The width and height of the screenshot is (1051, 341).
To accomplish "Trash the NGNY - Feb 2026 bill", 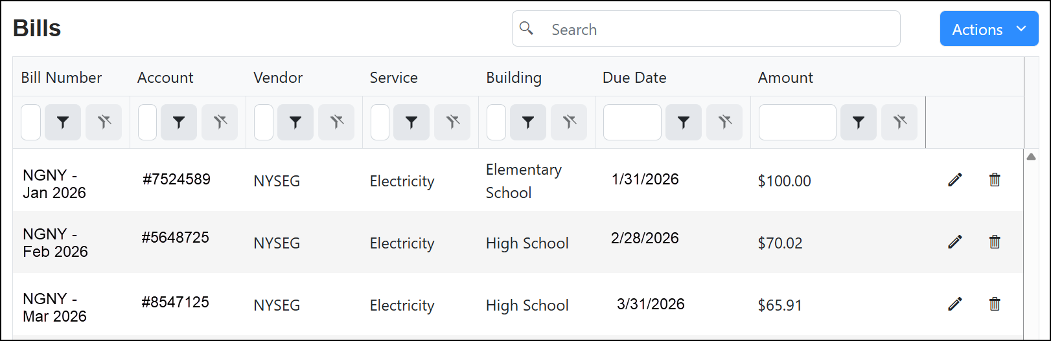I will click(995, 242).
